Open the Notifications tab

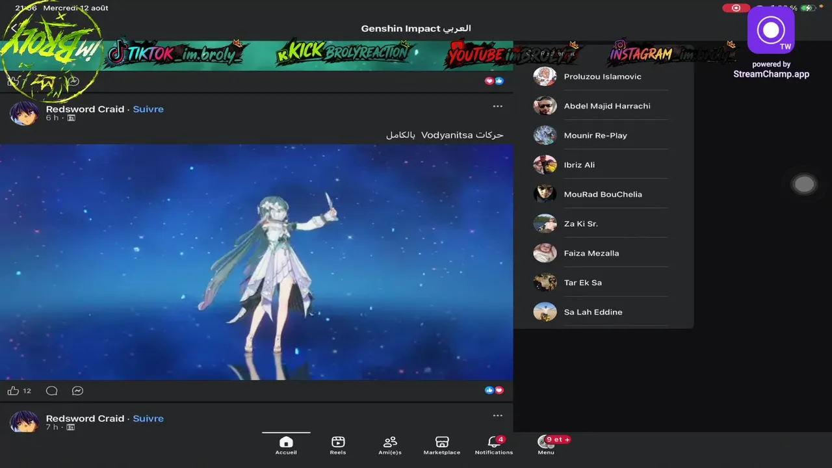point(494,445)
